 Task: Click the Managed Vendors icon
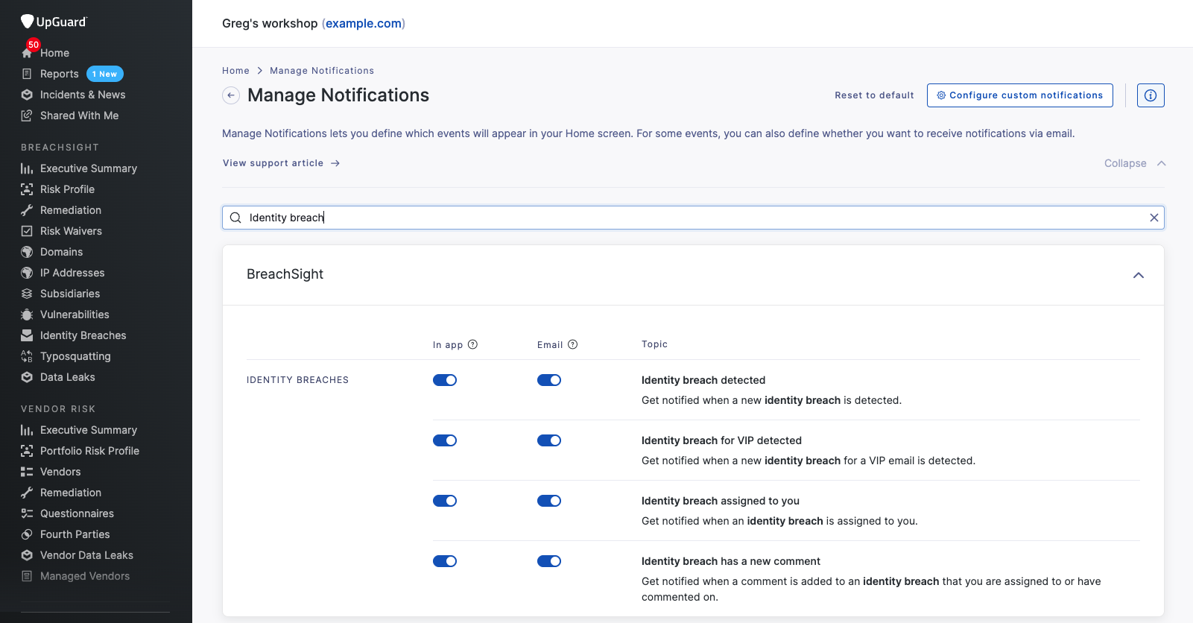27,576
